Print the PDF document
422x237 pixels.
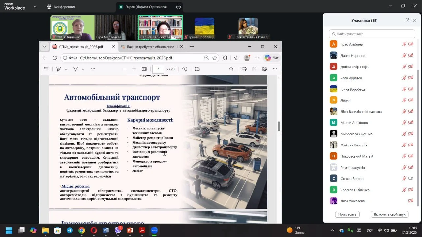[x=244, y=69]
